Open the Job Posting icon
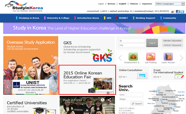This screenshot has width=186, height=114. [x=151, y=57]
